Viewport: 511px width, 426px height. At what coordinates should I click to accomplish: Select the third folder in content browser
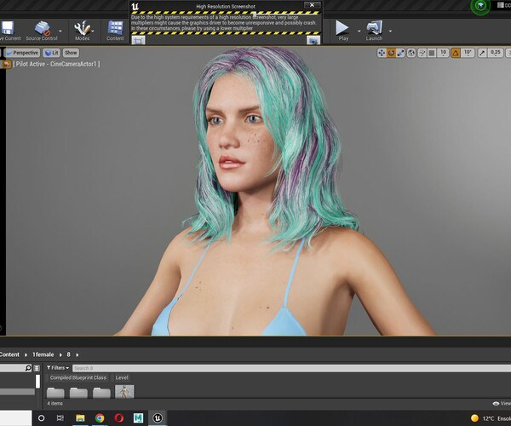point(101,392)
